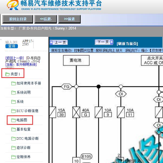Viewport: 163px width, 163px height.
Task: Click the 蓄电池 box in the diagram
Action: click(76, 60)
